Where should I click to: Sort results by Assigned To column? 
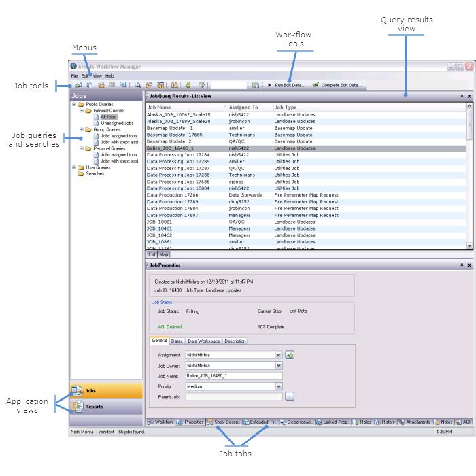[x=250, y=107]
